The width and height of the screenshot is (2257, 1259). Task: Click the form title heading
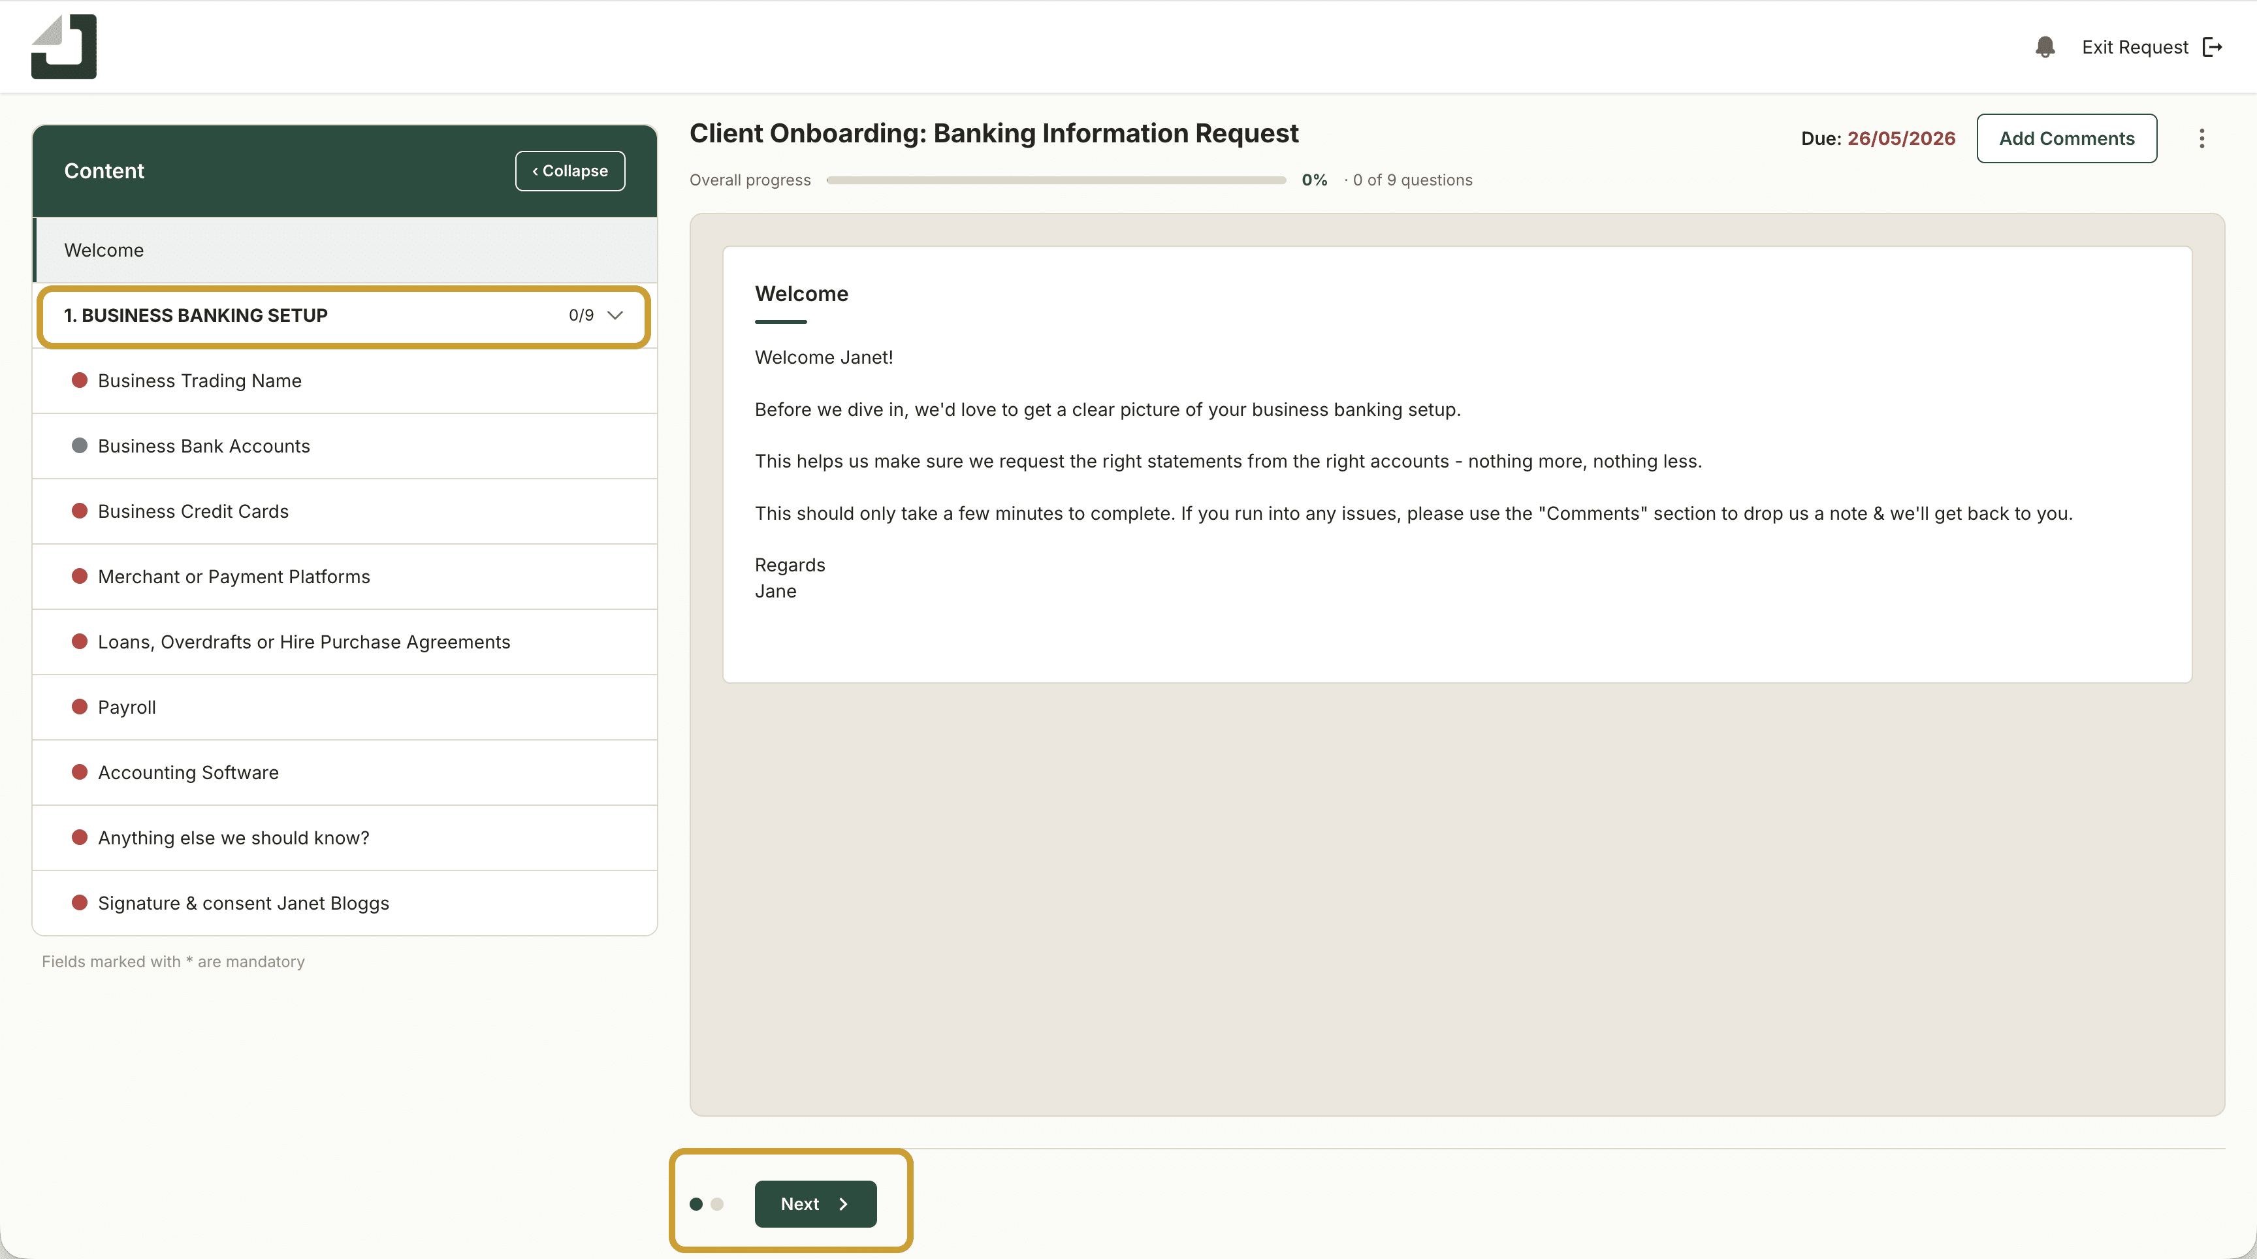click(x=993, y=133)
